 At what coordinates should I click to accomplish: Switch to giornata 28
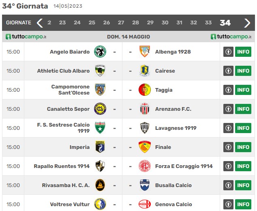pos(135,22)
